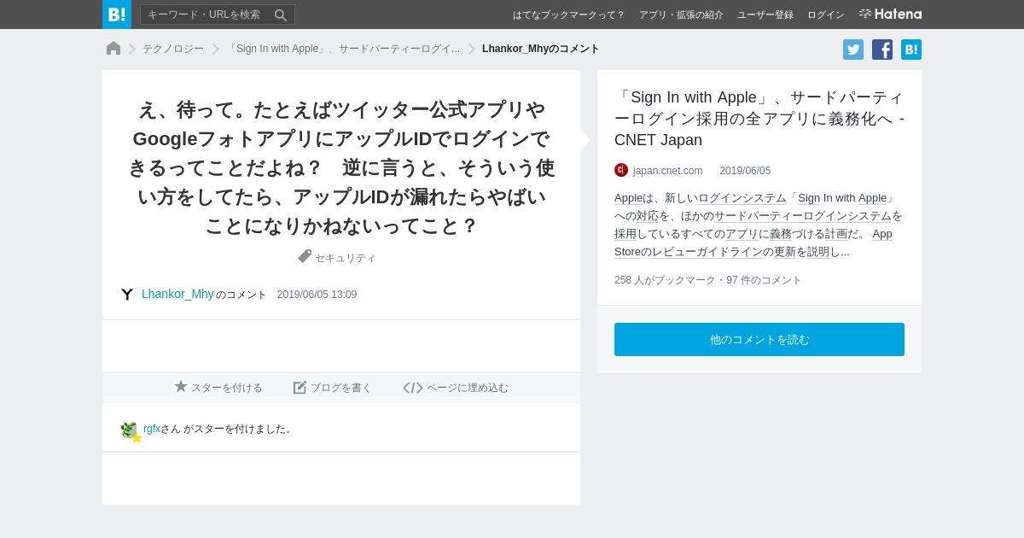This screenshot has width=1024, height=538.
Task: Click the Hatena logo at top right
Action: [890, 14]
